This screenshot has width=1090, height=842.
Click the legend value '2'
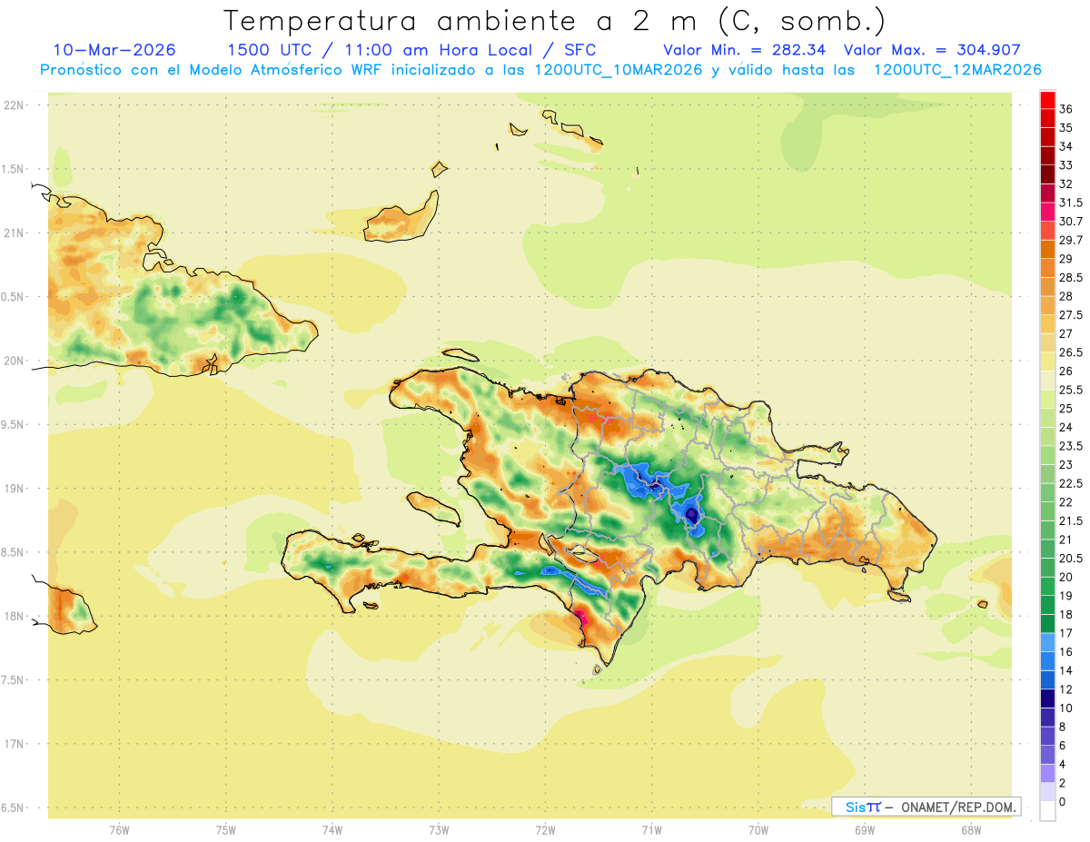[x=1063, y=782]
